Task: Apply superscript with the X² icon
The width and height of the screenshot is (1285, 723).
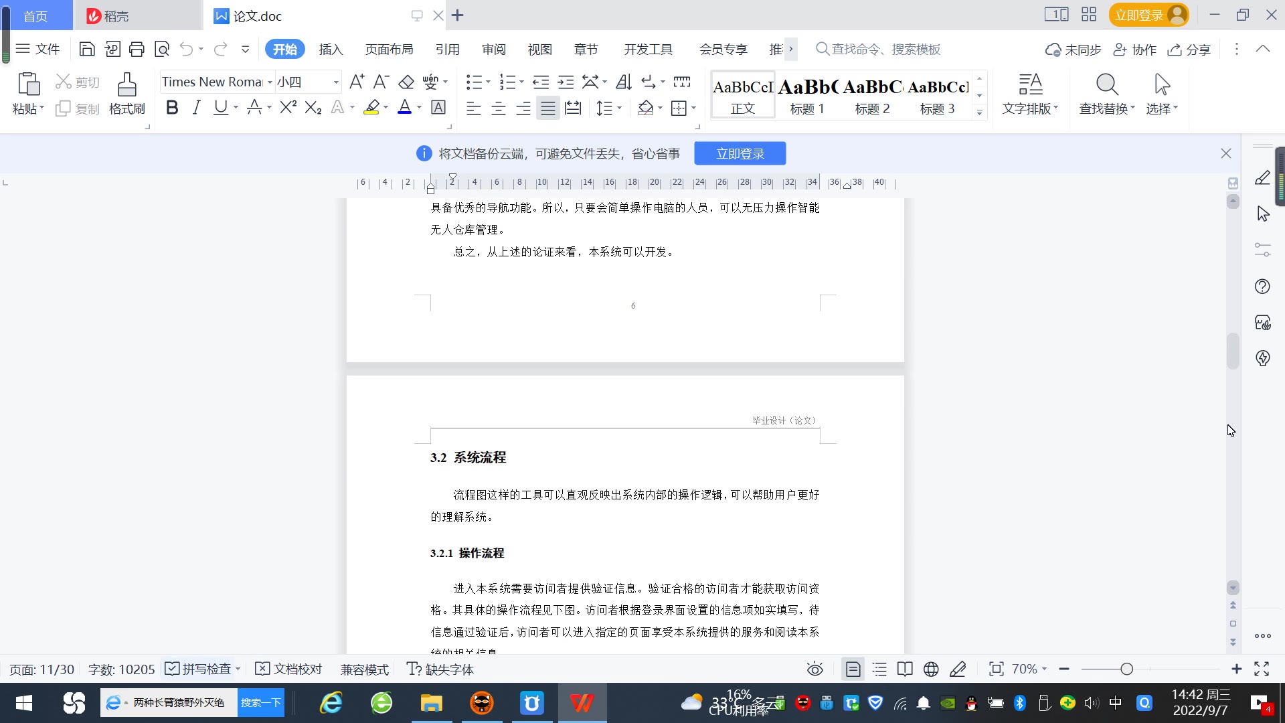Action: click(288, 107)
